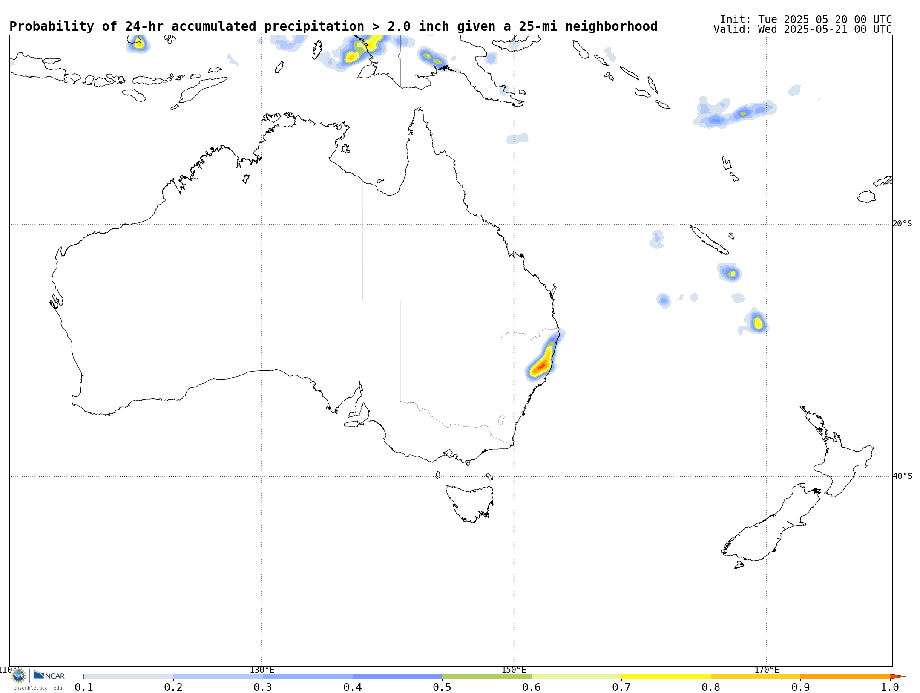Click the 0.1 colorbar label

[84, 687]
